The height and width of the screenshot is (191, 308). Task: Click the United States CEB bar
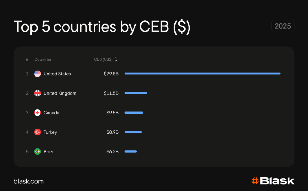click(x=202, y=74)
